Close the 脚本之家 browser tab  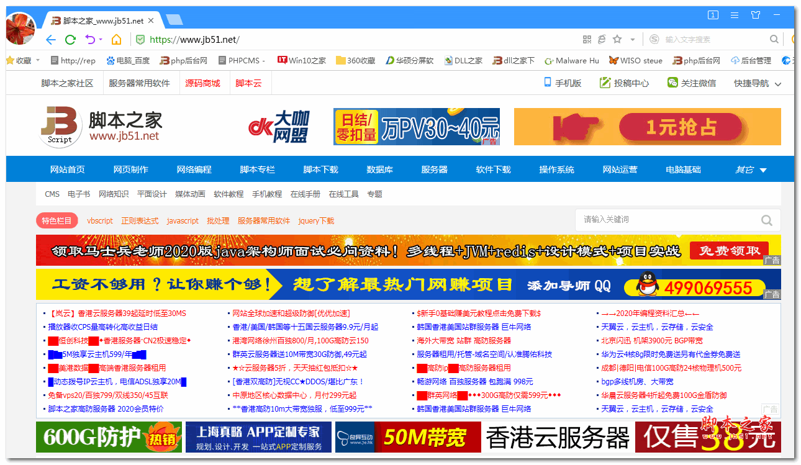coord(151,20)
